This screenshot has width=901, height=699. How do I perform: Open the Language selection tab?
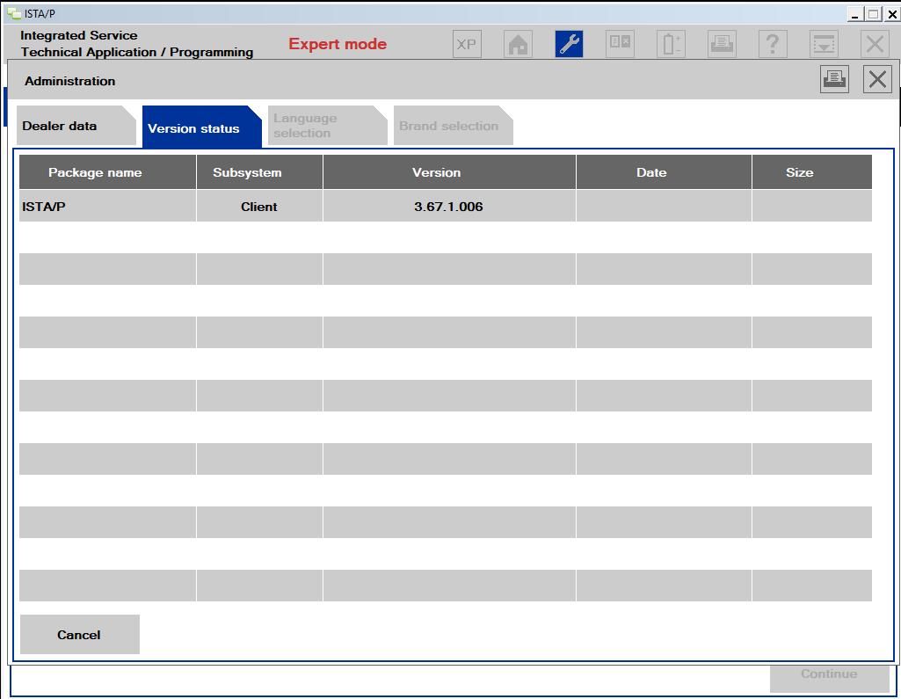click(328, 126)
